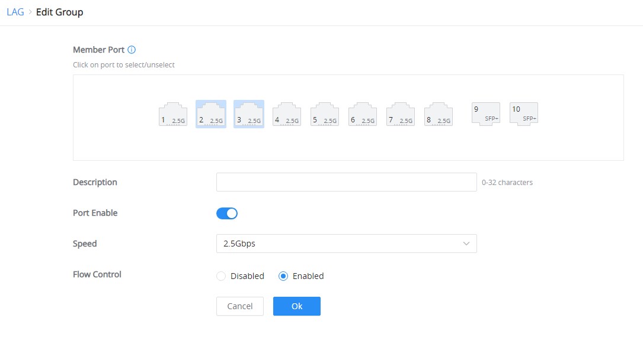Click the Flow Control label
Viewport: 643px width, 347px height.
(x=97, y=274)
